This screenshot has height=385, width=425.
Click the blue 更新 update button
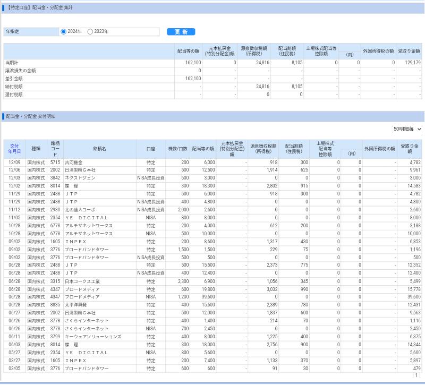point(181,32)
